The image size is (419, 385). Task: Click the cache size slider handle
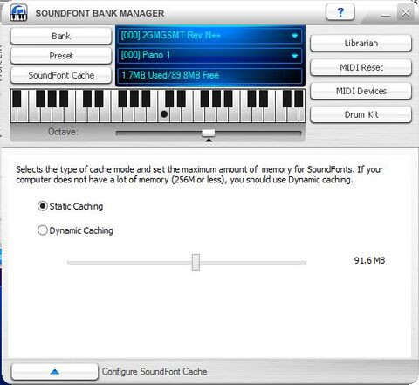(x=196, y=262)
